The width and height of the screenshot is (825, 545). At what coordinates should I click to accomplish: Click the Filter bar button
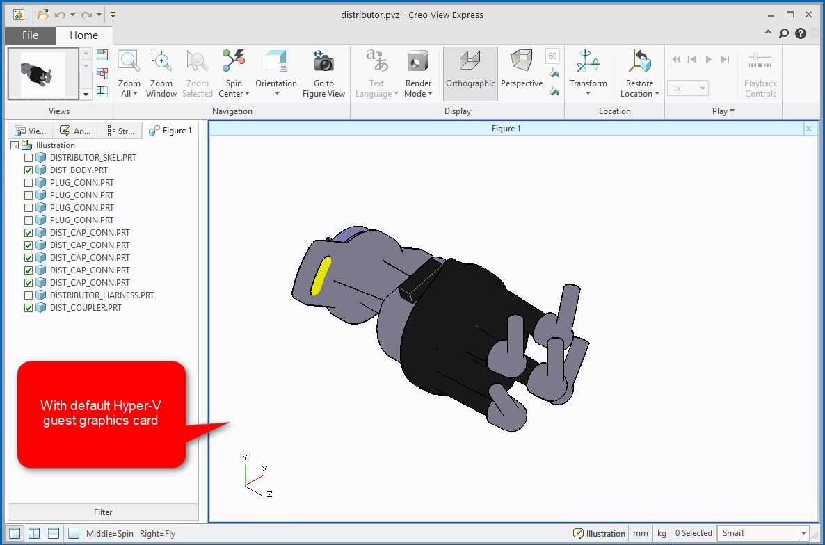[103, 512]
